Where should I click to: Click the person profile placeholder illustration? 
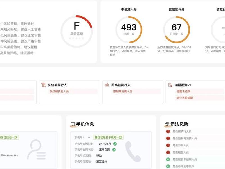click(37, 150)
